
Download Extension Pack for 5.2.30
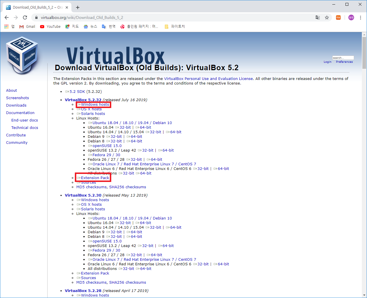[93, 273]
